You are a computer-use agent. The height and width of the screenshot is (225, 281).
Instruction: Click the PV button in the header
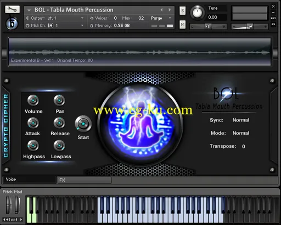(273, 24)
